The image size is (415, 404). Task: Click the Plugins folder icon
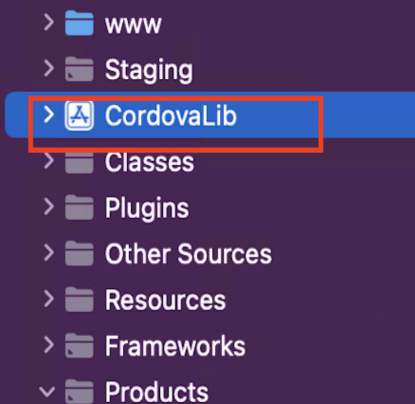(x=79, y=207)
